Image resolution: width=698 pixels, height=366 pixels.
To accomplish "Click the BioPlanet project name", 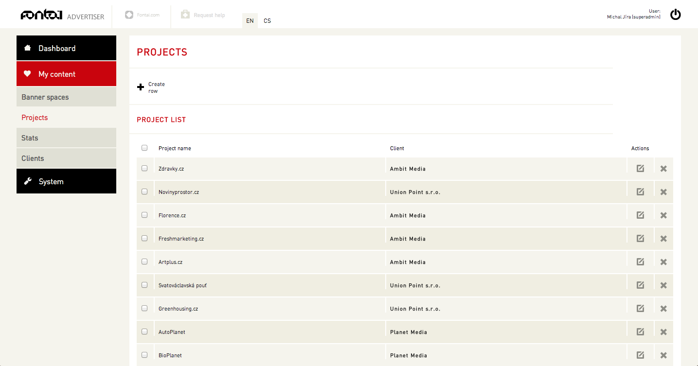I will (x=170, y=355).
